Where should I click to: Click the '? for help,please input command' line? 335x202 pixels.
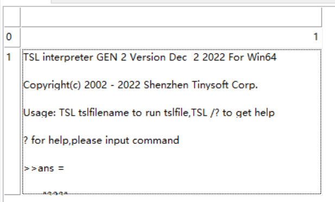tap(101, 141)
